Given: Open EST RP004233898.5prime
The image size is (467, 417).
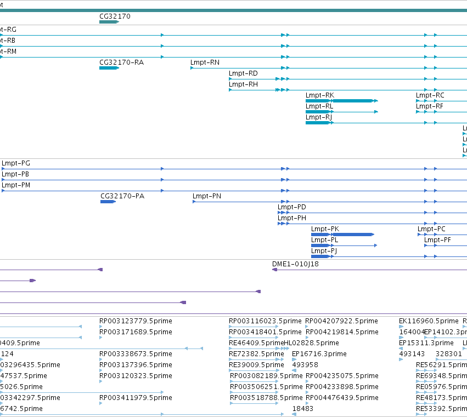Looking at the screenshot, I should tap(342, 387).
